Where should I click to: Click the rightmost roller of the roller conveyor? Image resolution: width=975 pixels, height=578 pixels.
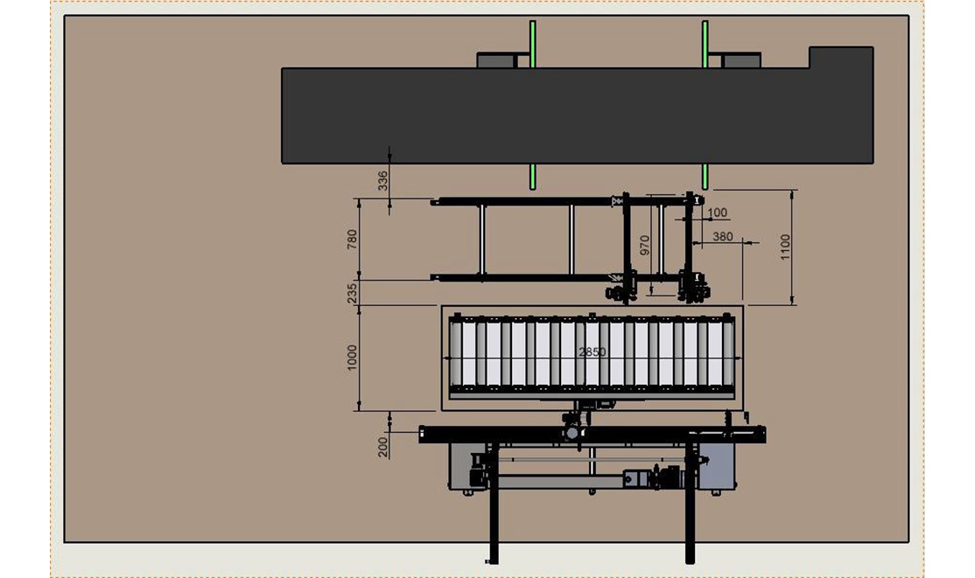pos(726,353)
